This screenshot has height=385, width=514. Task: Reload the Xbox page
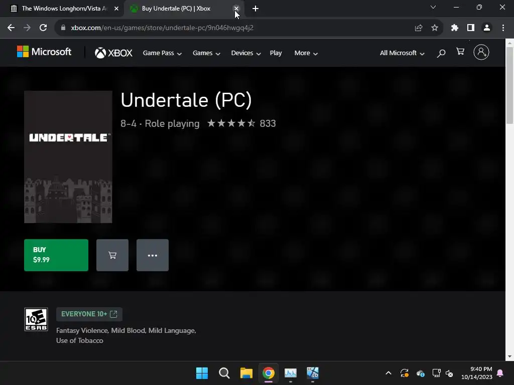coord(43,28)
